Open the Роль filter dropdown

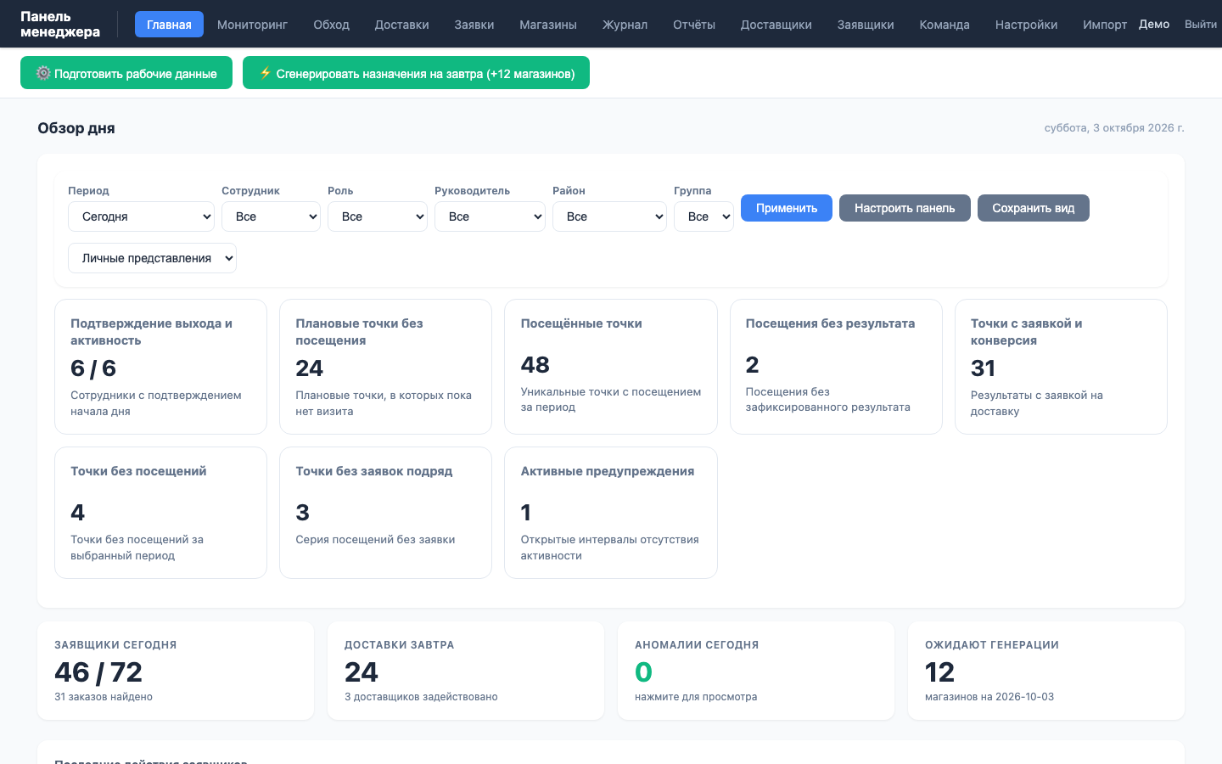tap(378, 216)
